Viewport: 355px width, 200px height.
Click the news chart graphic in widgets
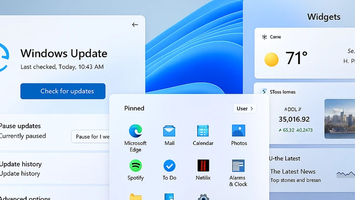pos(346,174)
